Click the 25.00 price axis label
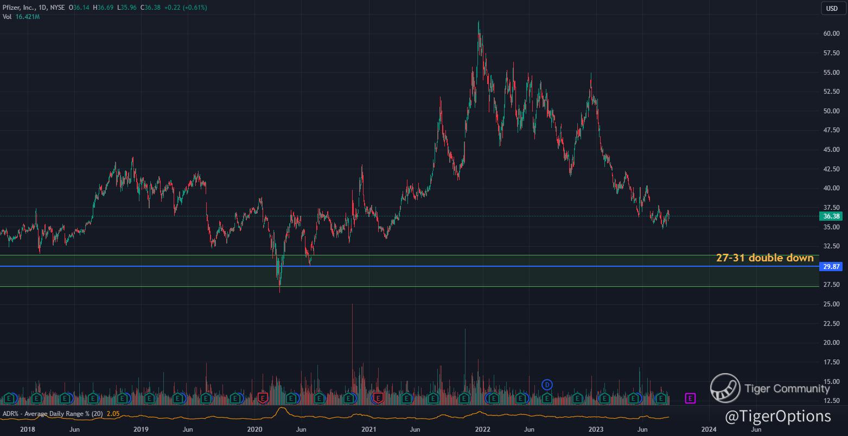The height and width of the screenshot is (436, 848). pyautogui.click(x=832, y=304)
